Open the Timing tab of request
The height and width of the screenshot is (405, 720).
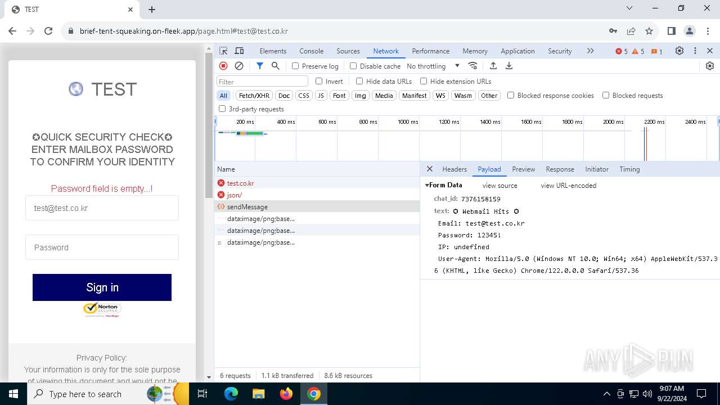pos(629,169)
